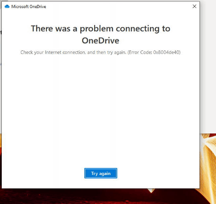Viewport: 216px width, 204px height.
Task: Click the word "There" in the heading
Action: pos(42,29)
